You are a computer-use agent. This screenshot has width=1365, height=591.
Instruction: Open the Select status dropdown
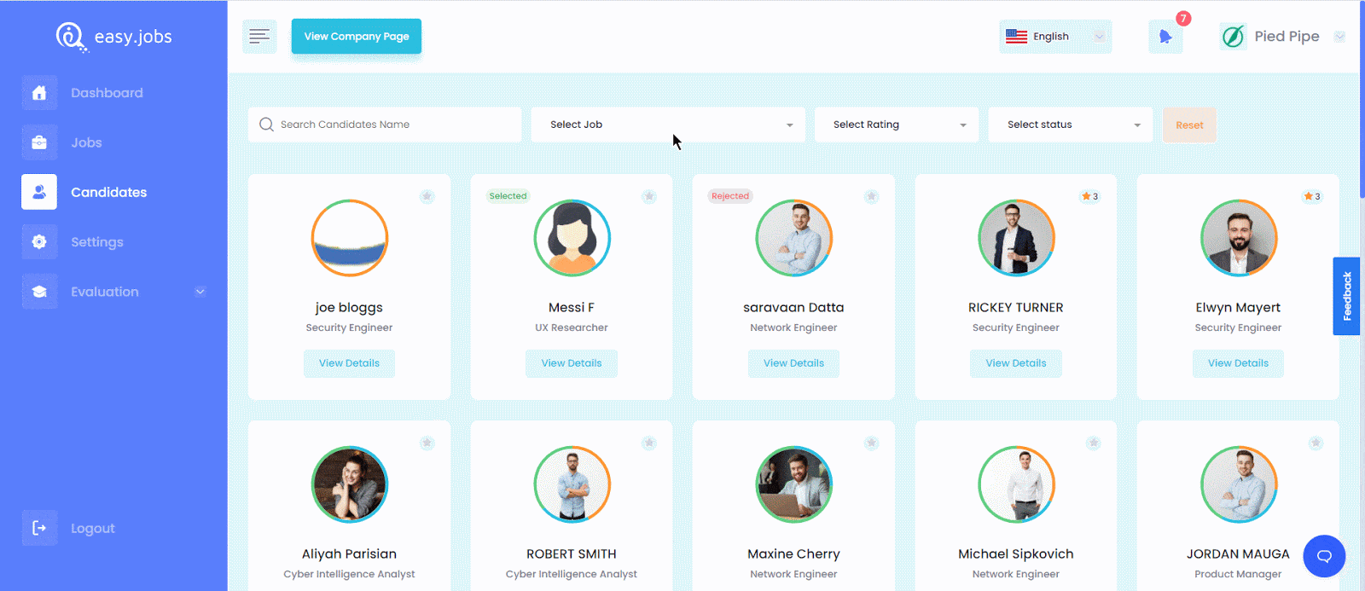[x=1070, y=125]
